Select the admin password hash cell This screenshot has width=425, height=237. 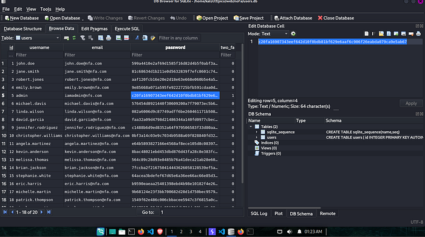(175, 95)
